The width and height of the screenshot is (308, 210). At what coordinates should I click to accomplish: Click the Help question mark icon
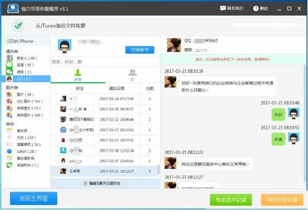256,8
